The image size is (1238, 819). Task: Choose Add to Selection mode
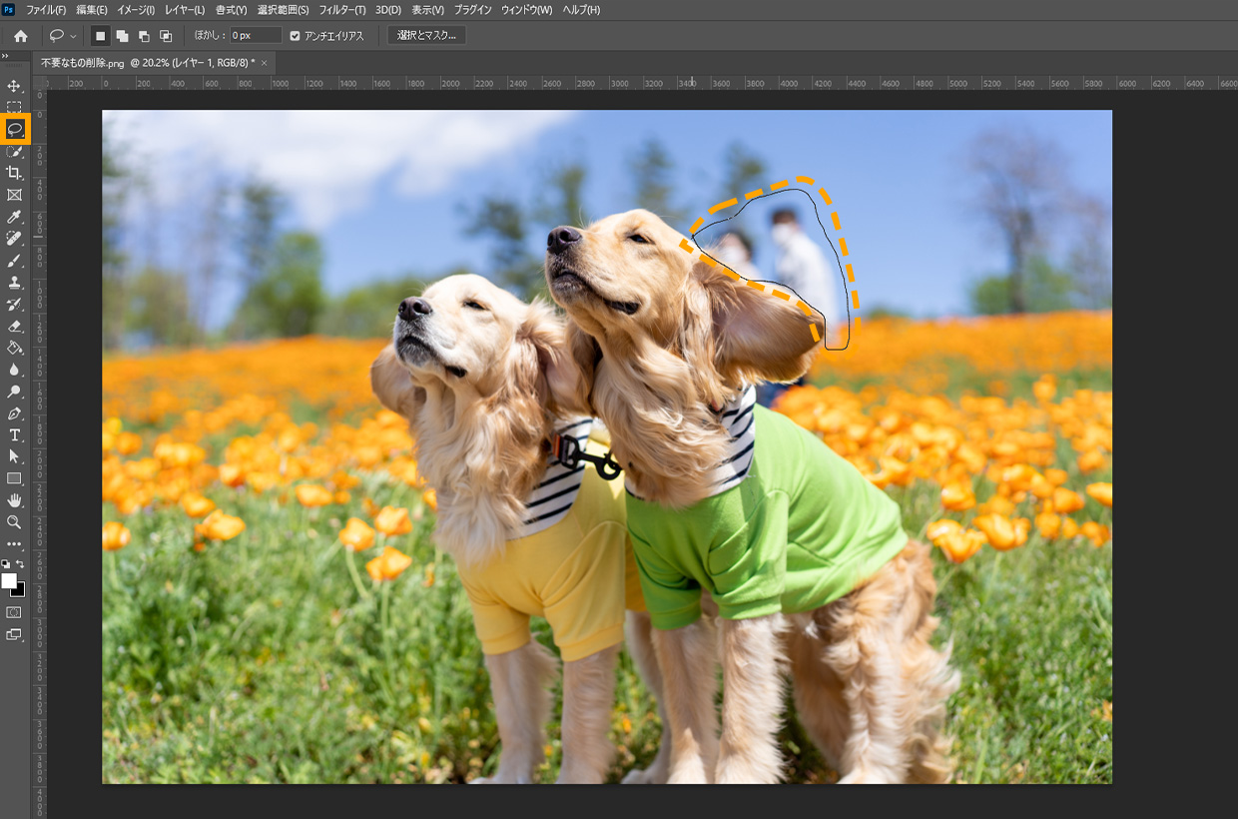coord(122,36)
